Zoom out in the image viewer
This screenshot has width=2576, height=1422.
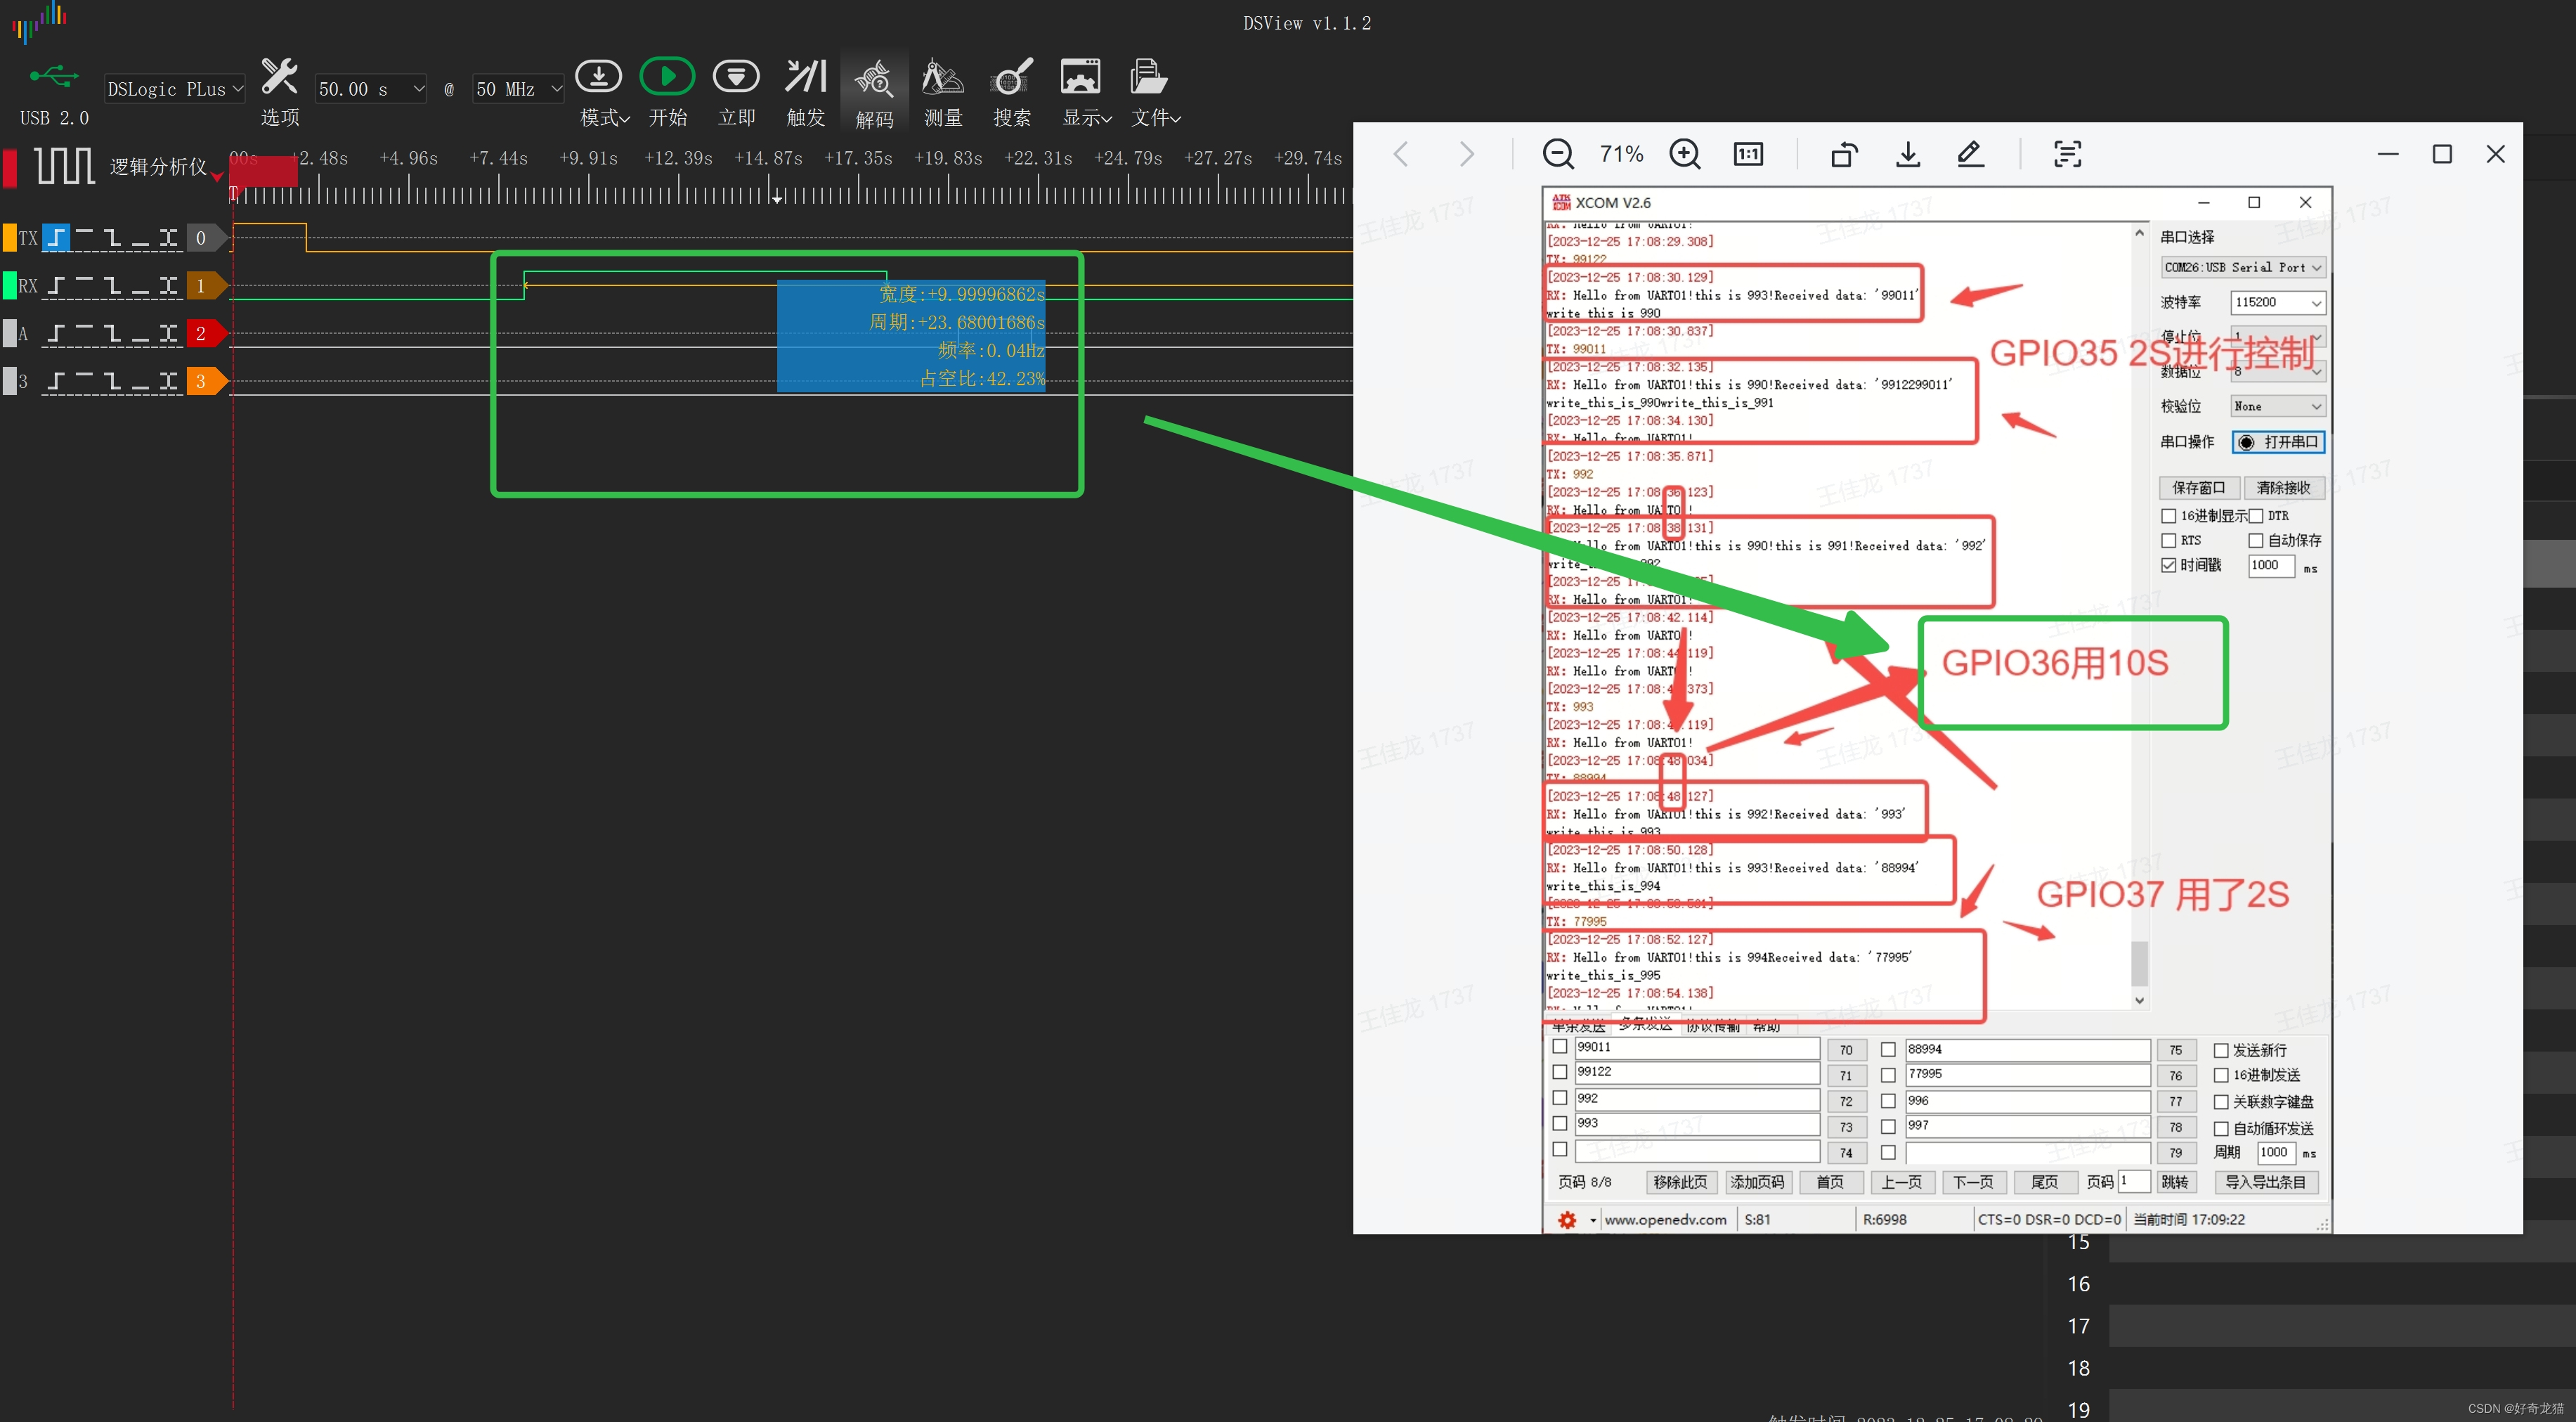[1558, 154]
